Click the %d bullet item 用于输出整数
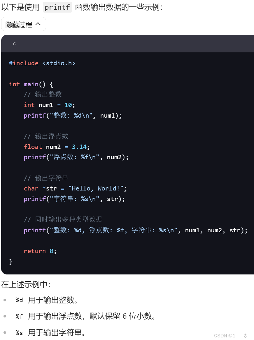254x340 pixels. coord(46,300)
